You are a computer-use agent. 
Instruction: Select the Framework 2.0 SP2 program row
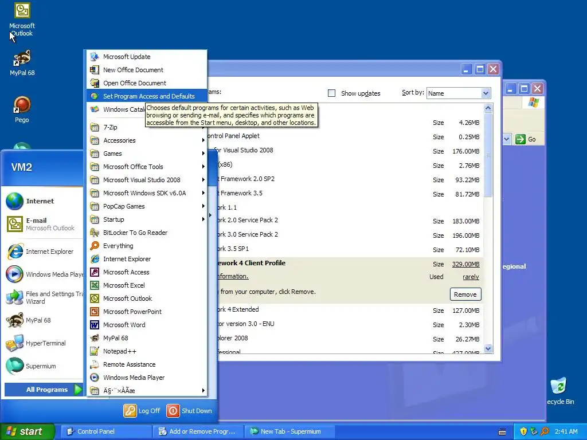pos(345,179)
